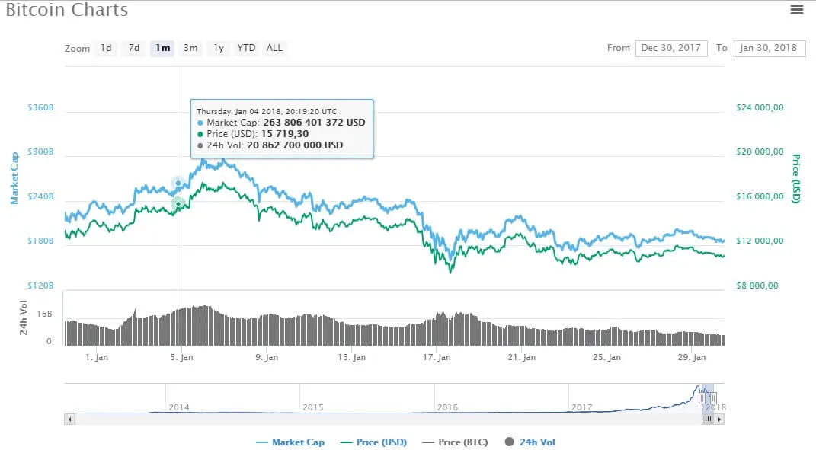Click the navigator left range handle
The image size is (816, 450).
[702, 398]
